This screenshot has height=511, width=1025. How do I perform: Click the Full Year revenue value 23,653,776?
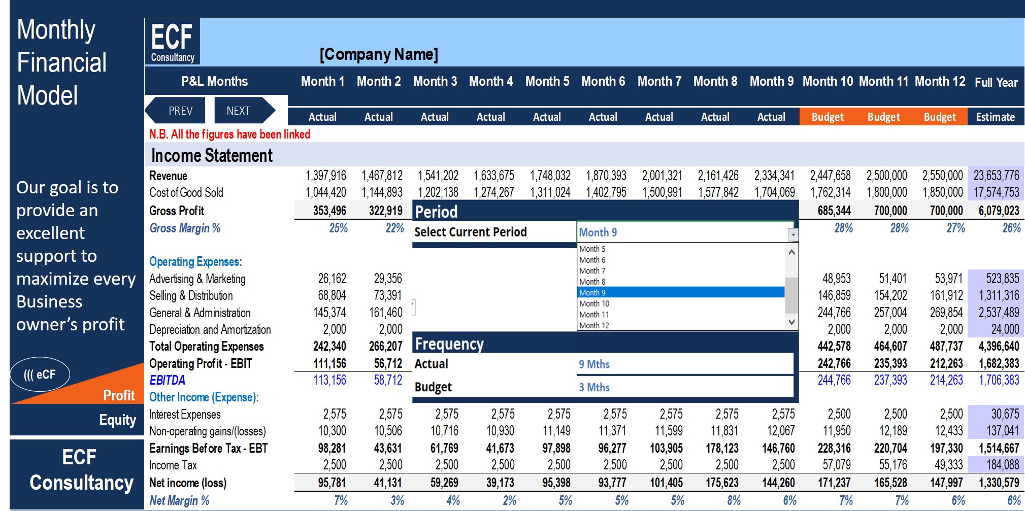996,176
